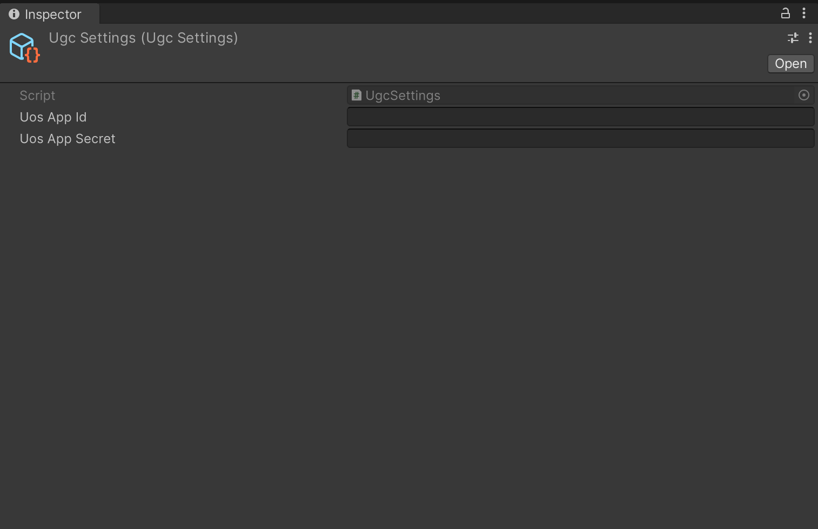This screenshot has width=818, height=529.
Task: Click the C# script icon beside UgcSettings
Action: click(357, 96)
